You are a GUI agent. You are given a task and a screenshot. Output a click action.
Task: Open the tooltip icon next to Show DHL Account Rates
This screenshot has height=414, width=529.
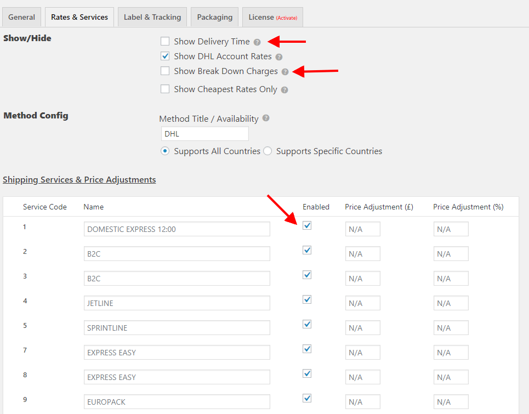pyautogui.click(x=279, y=56)
